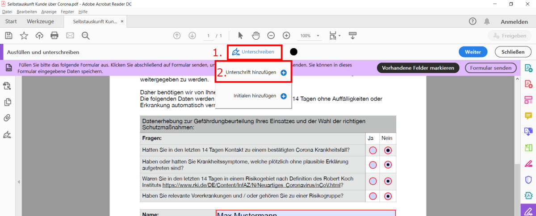Click the Anmelden sign-in link

coord(514,21)
